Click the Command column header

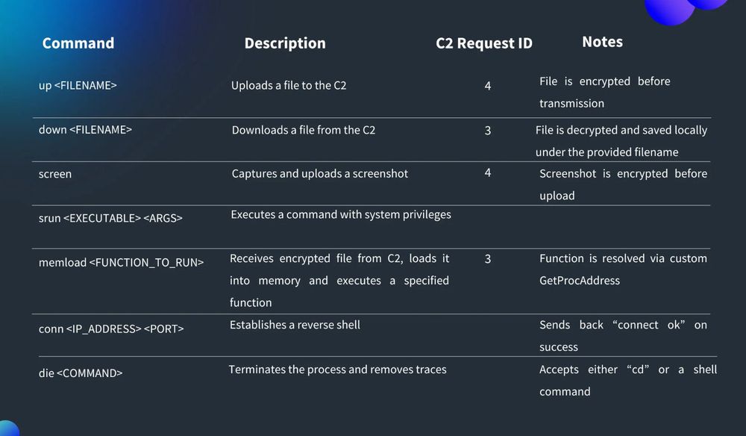(78, 43)
